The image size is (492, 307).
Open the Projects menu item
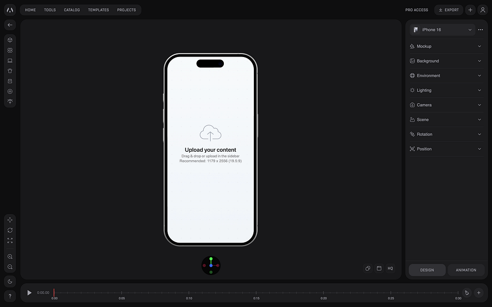(126, 10)
